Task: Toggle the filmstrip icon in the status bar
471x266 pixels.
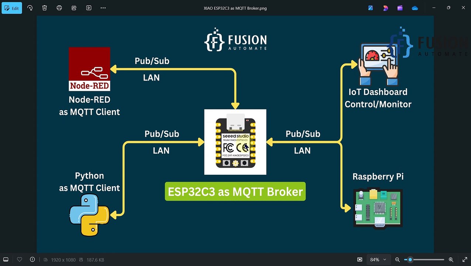Action: click(x=6, y=260)
